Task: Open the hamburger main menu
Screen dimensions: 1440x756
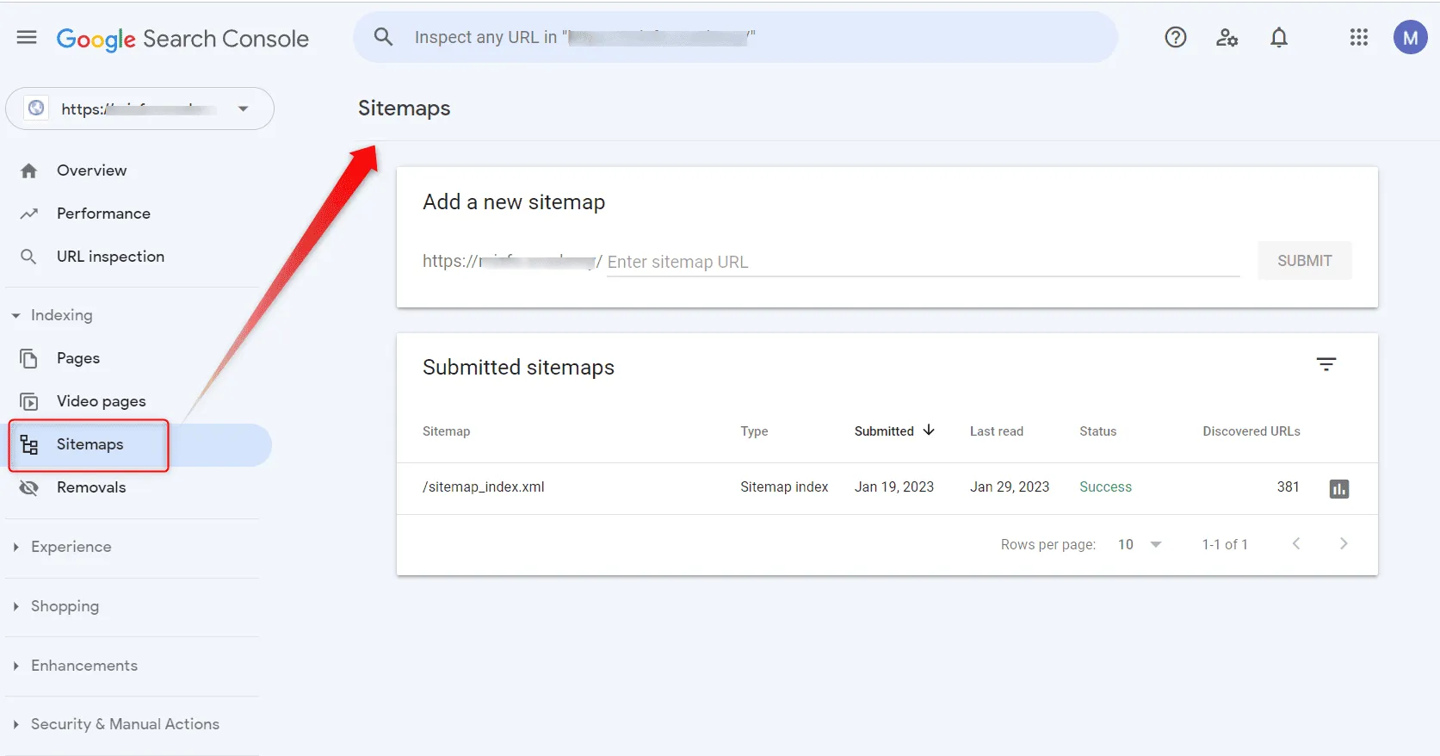Action: pos(27,38)
